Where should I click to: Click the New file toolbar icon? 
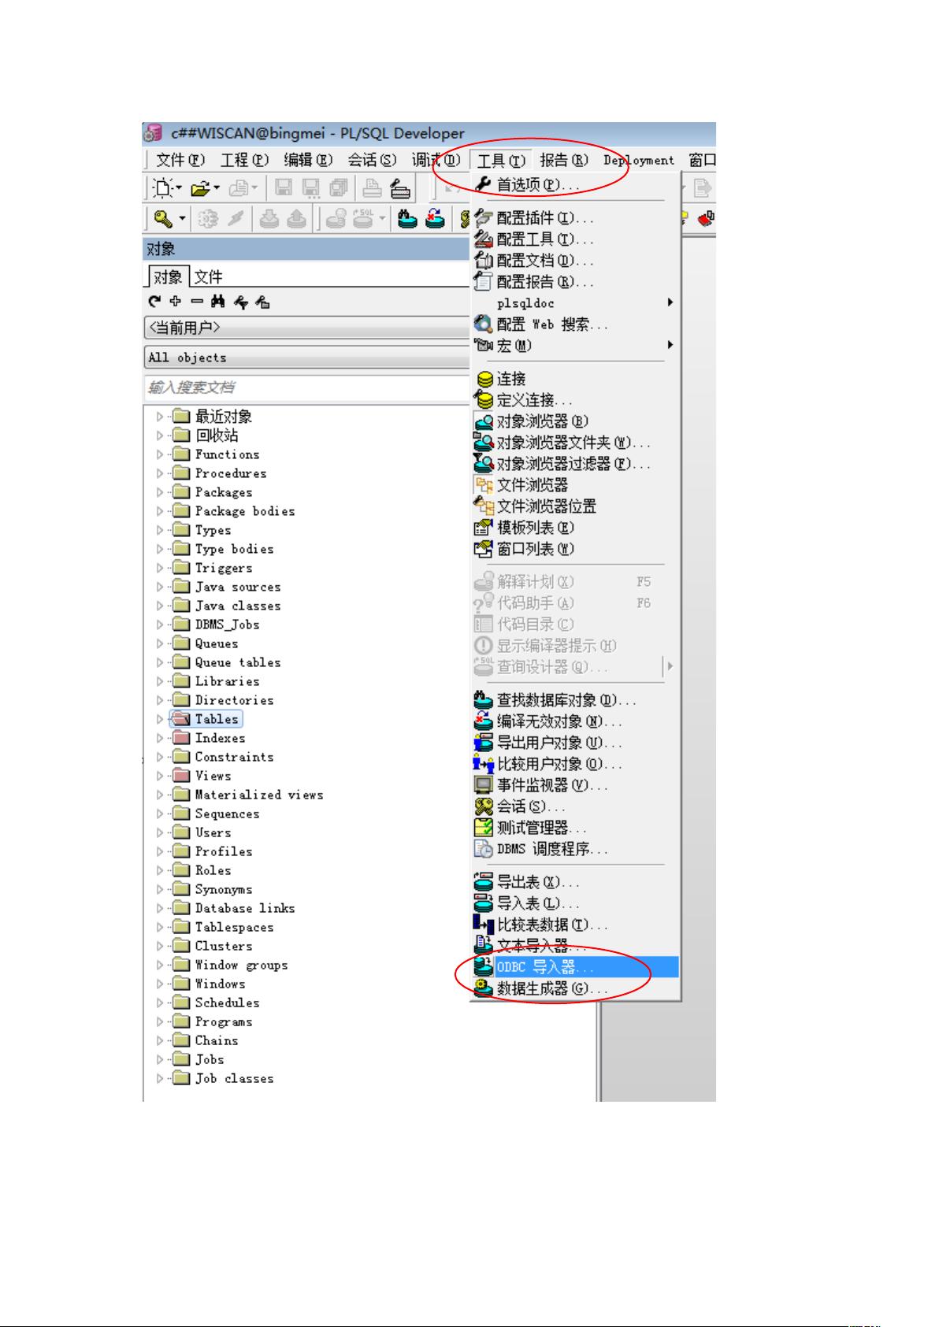164,188
